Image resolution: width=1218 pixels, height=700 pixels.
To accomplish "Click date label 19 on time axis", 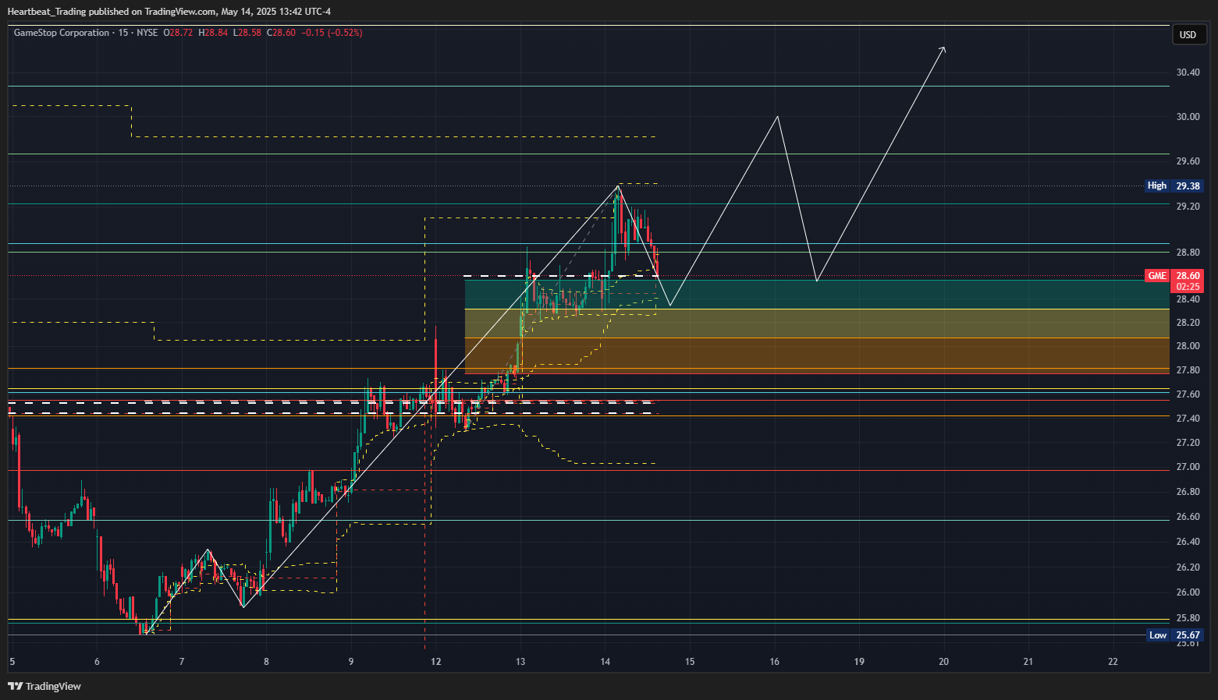I will (x=859, y=662).
